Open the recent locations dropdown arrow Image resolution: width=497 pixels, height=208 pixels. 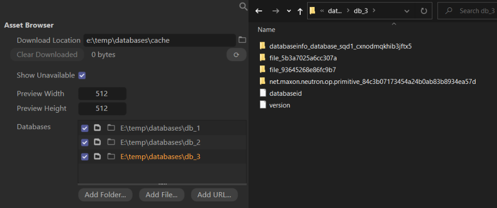coord(289,10)
